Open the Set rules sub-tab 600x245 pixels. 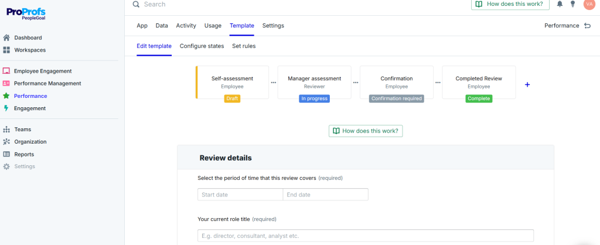point(244,46)
